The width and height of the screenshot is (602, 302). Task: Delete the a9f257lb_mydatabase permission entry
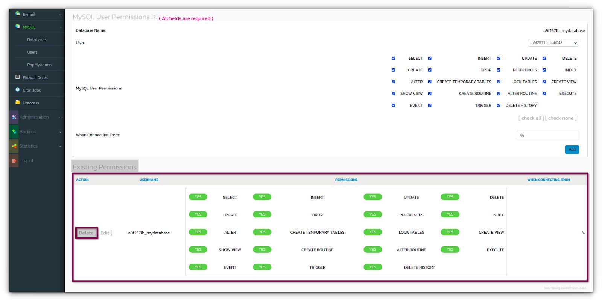tap(86, 233)
